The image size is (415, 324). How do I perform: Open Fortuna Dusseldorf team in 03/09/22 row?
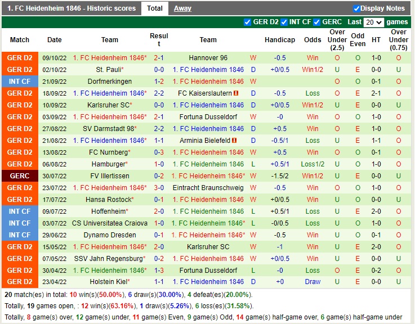(208, 117)
